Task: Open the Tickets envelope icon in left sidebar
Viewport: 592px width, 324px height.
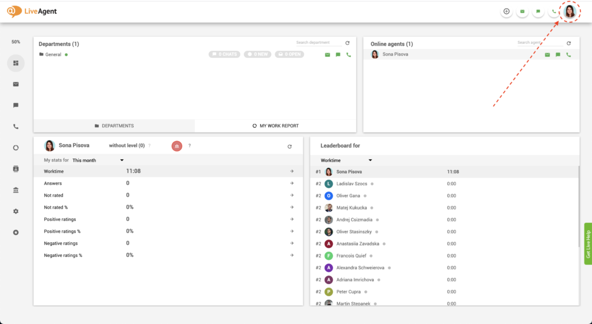Action: pos(16,84)
